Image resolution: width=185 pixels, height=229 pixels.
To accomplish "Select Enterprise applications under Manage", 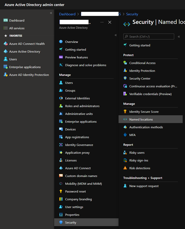I will 81,122.
